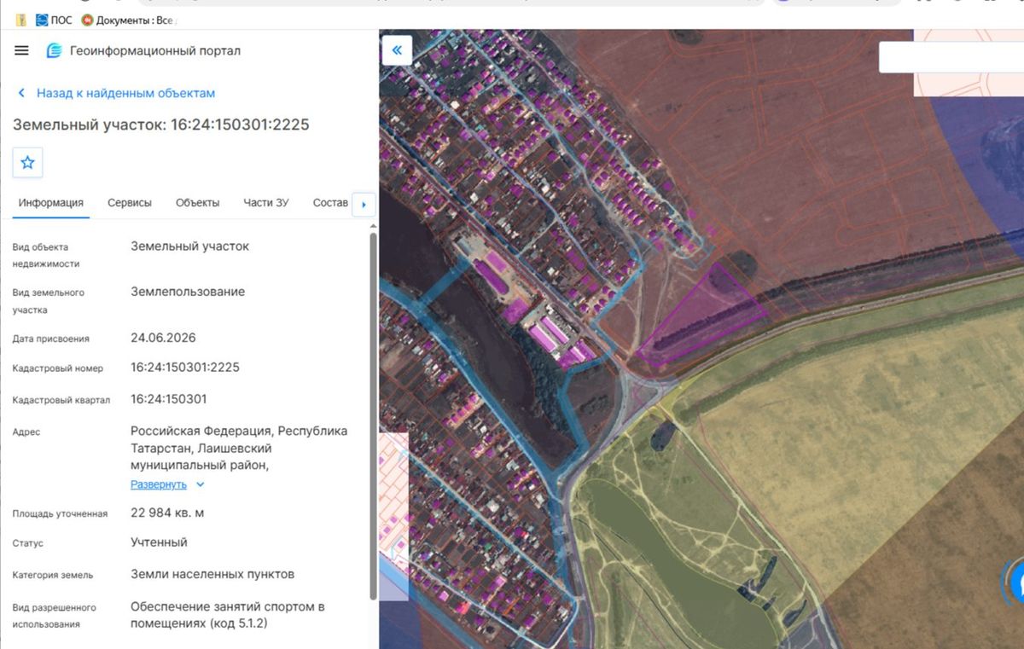Collapse the side panel with the double-arrow button

coord(397,50)
